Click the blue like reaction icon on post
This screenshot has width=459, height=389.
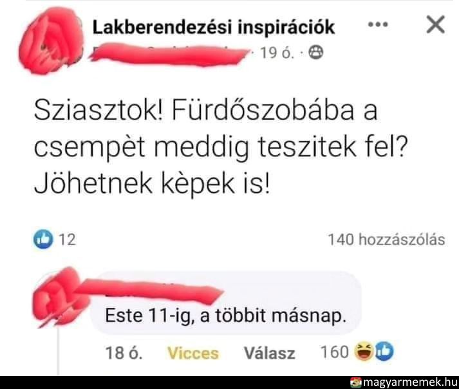[43, 239]
